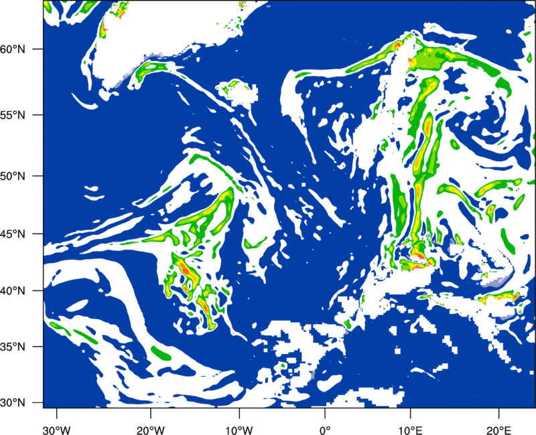This screenshot has height=435, width=536.
Task: Click the 10°W longitude label
Action: click(x=239, y=430)
